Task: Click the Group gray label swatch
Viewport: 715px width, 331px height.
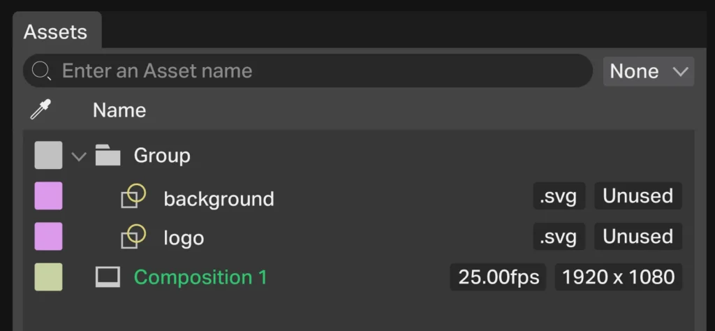Action: click(x=48, y=155)
